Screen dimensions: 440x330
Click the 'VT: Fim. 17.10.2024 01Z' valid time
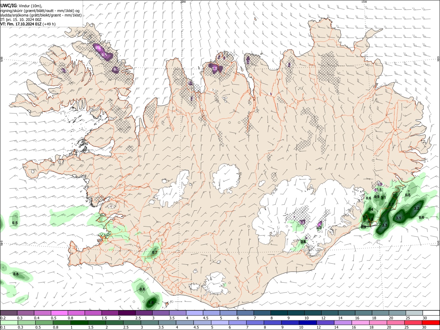[21, 24]
